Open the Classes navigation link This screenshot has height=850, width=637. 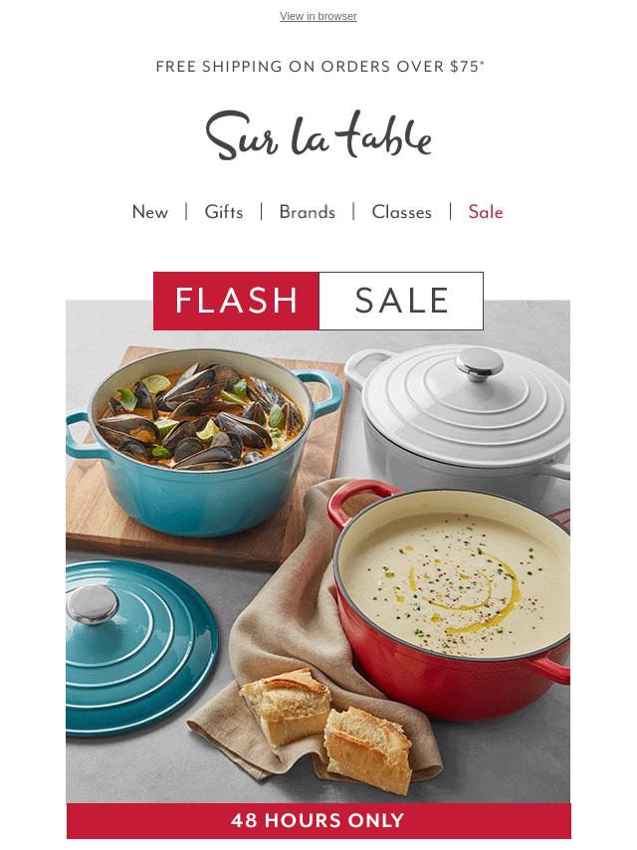tap(402, 212)
